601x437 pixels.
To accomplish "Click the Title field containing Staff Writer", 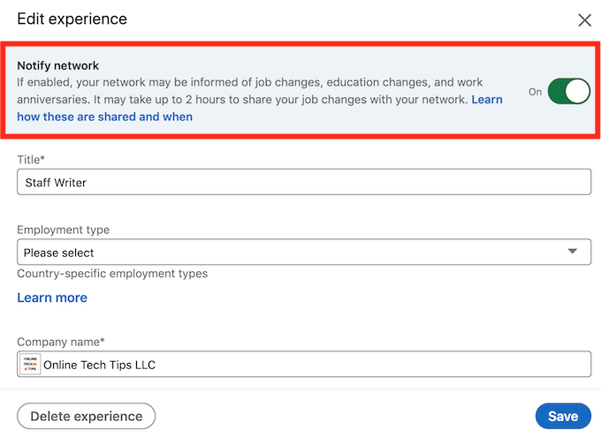I will [303, 182].
